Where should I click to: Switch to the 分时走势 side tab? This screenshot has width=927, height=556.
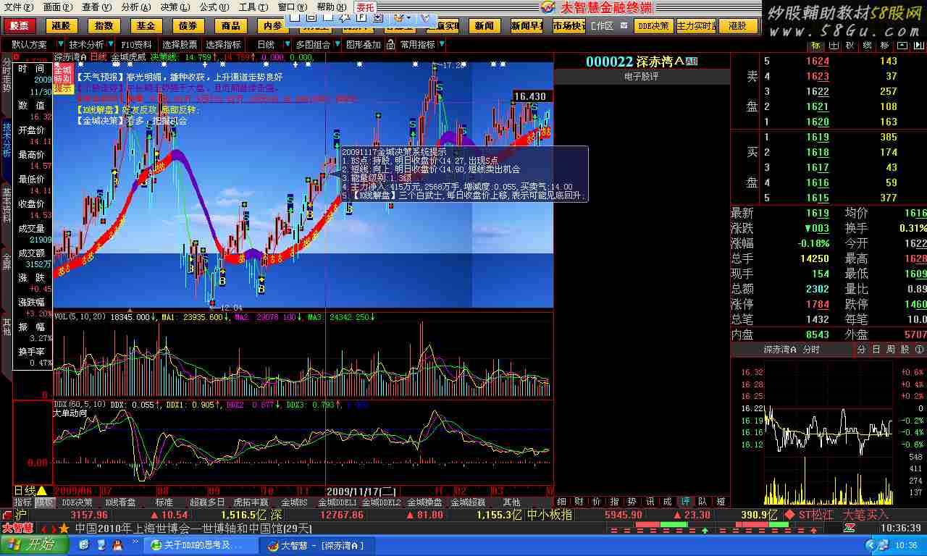(7, 75)
